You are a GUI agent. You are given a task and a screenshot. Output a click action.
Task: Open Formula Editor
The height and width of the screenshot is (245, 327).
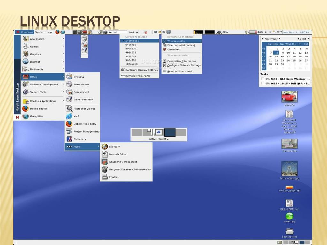coord(126,154)
